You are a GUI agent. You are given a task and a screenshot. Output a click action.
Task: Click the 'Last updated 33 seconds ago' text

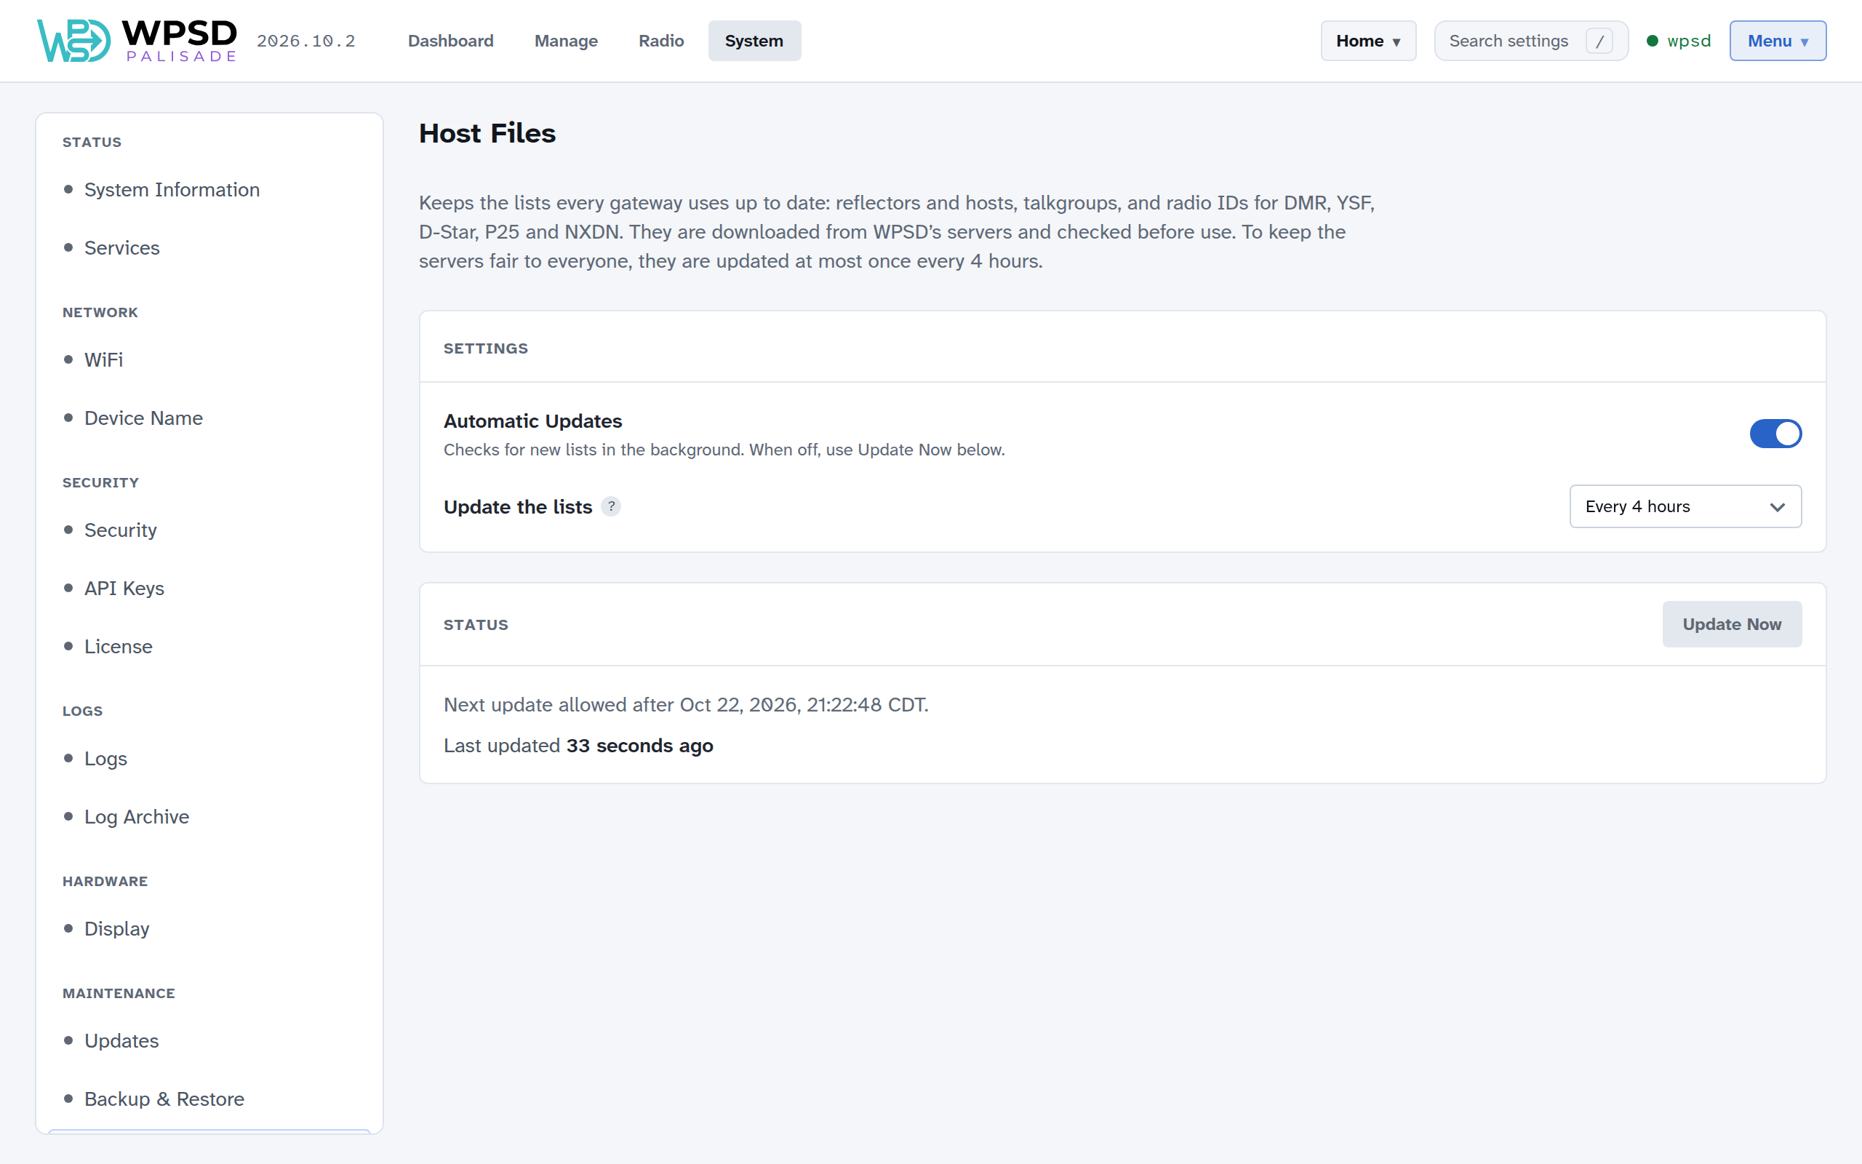pyautogui.click(x=579, y=745)
